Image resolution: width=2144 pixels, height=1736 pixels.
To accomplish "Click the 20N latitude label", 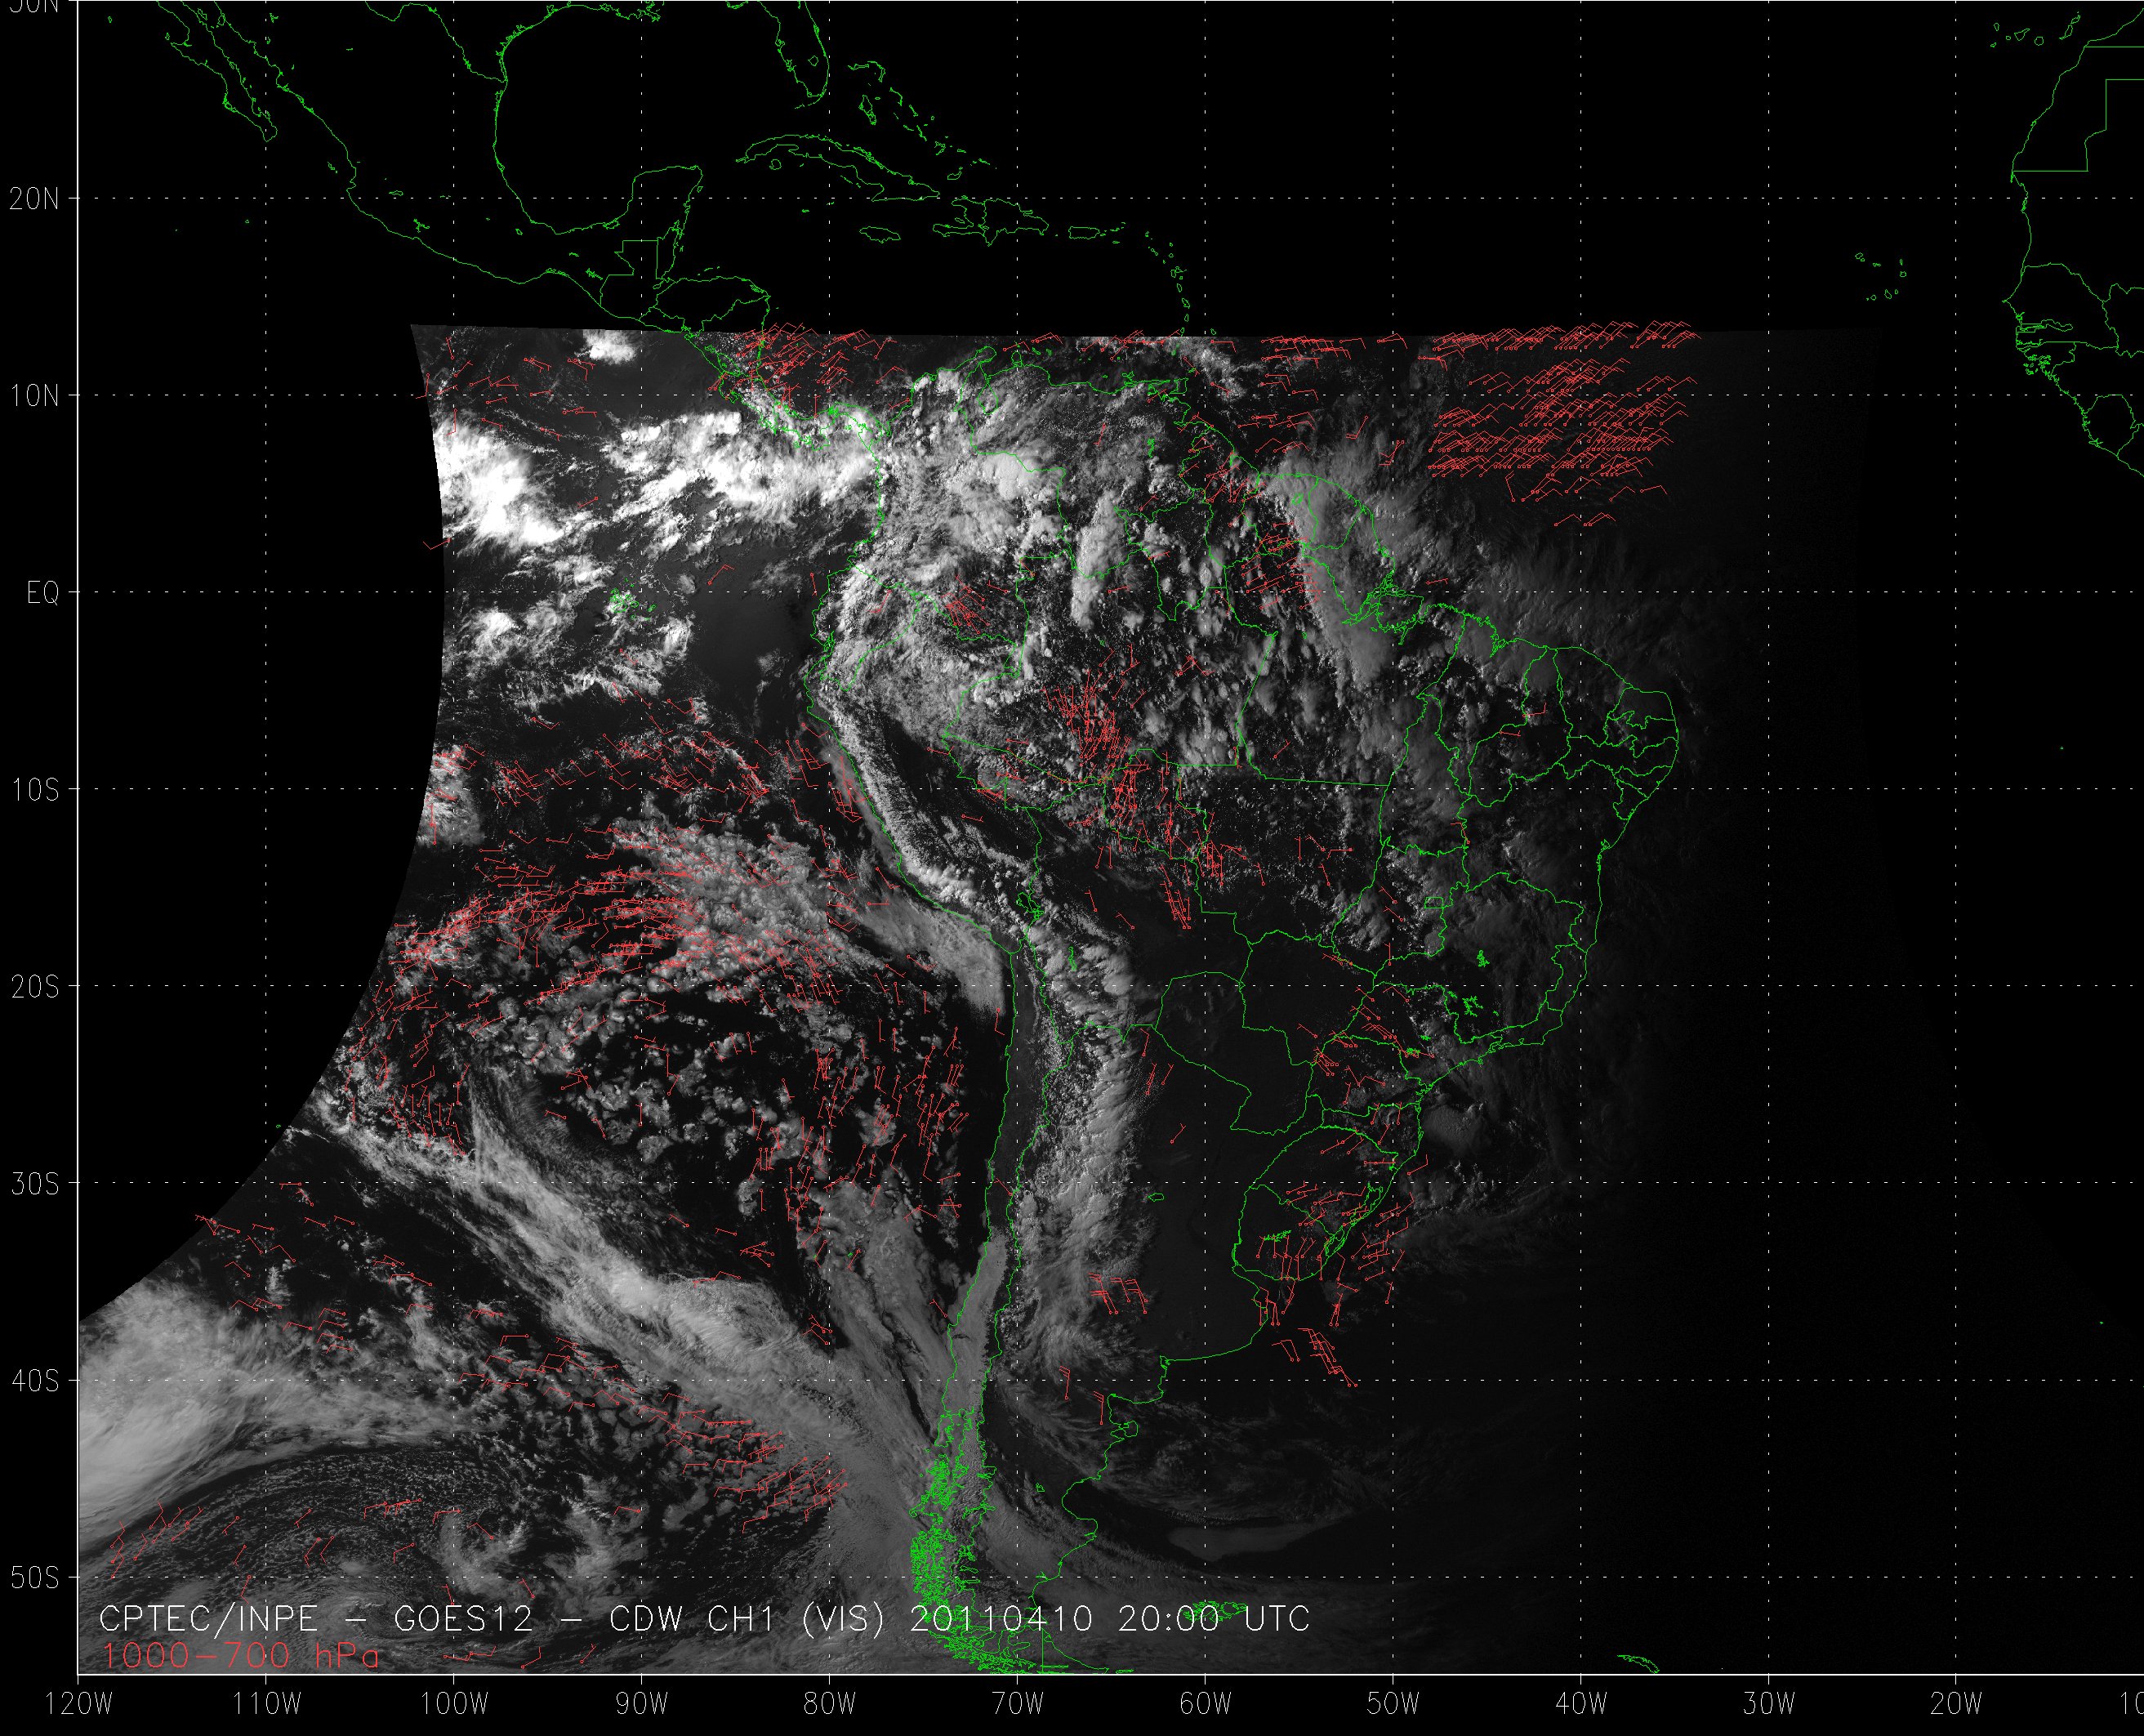I will 35,199.
